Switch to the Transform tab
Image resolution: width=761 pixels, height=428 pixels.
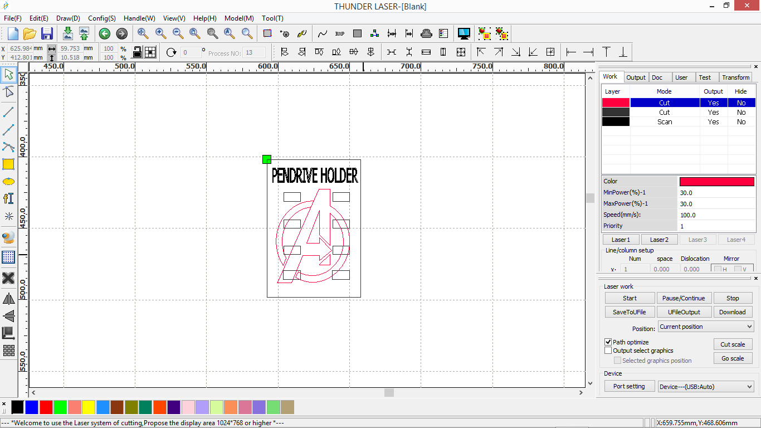[x=736, y=77]
